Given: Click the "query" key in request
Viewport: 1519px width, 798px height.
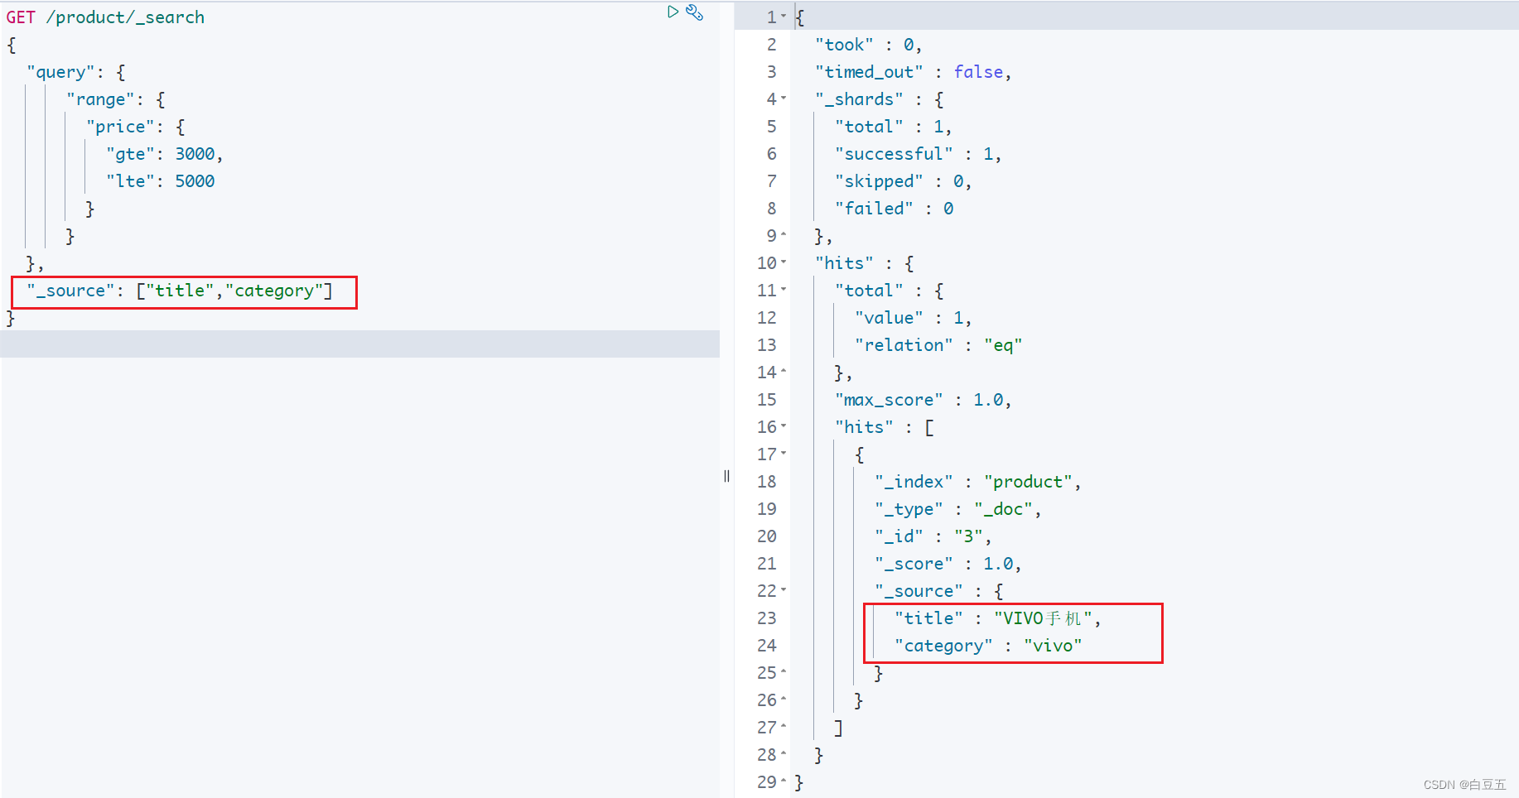Looking at the screenshot, I should (60, 72).
